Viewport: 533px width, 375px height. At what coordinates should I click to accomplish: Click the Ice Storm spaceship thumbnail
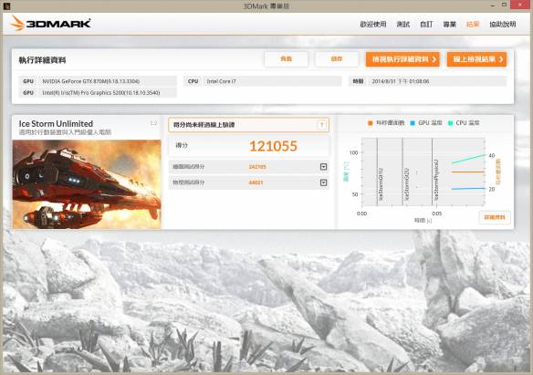(x=87, y=184)
